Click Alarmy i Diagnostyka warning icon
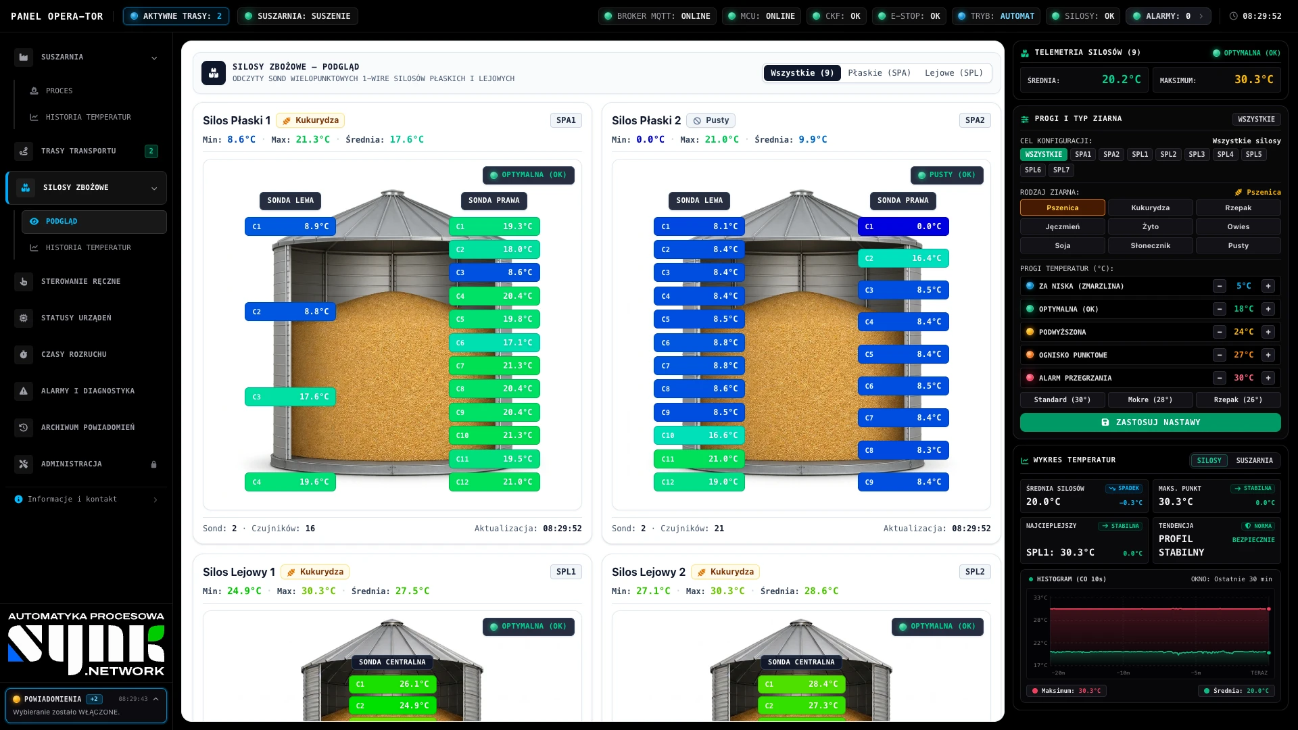Screen dimensions: 1298x730 (x=24, y=391)
